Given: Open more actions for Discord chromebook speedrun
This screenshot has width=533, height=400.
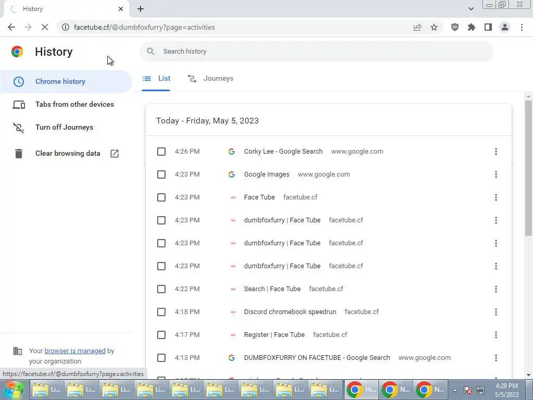Looking at the screenshot, I should tap(496, 312).
